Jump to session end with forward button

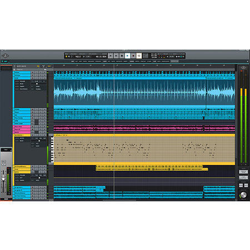pos(116,56)
